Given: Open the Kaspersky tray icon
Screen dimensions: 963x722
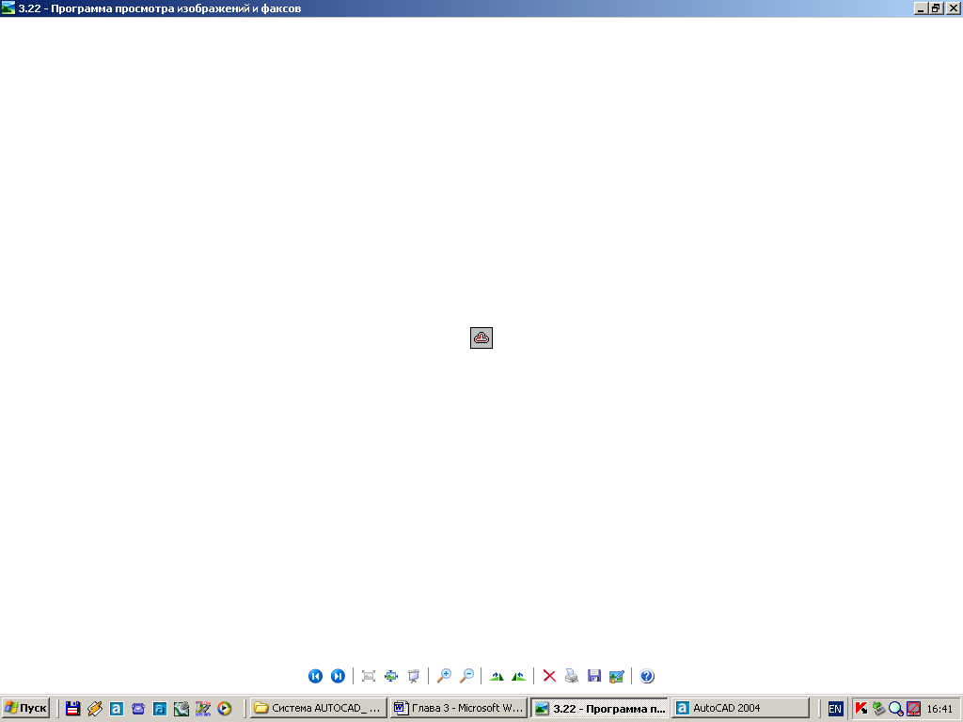Looking at the screenshot, I should click(x=861, y=709).
